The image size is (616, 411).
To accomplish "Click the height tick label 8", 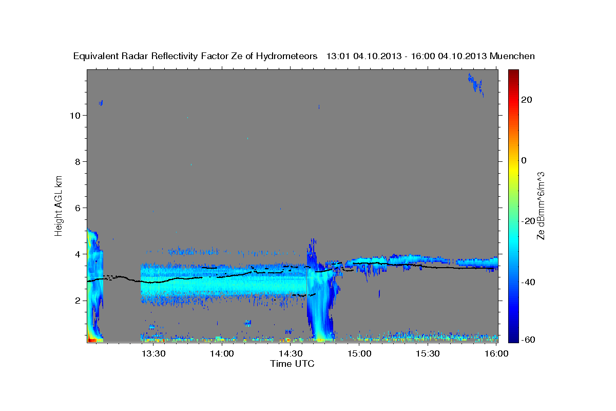I will click(77, 162).
